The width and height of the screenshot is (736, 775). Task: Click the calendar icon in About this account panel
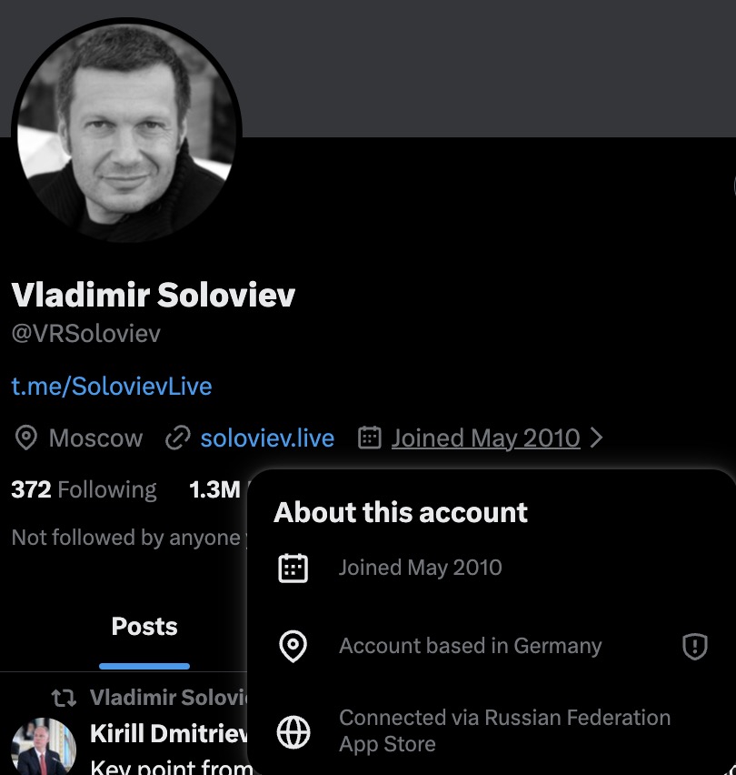pos(293,569)
